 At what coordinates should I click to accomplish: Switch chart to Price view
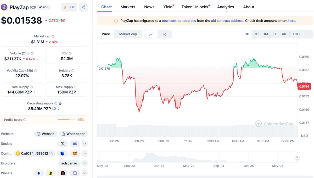106,34
